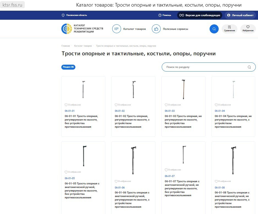This screenshot has width=258, height=214.
Task: Click the person icon in Личный кабинет
Action: [x=229, y=15]
